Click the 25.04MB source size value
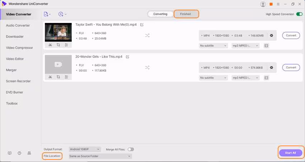This screenshot has width=305, height=162. 100,38
